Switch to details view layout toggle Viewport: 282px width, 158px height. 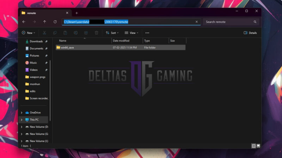253,146
